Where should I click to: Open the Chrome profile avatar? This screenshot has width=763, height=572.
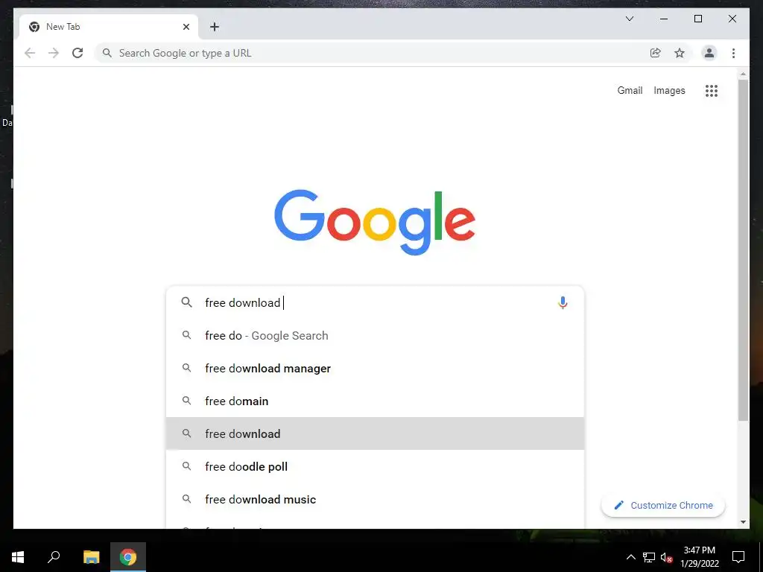click(x=709, y=53)
